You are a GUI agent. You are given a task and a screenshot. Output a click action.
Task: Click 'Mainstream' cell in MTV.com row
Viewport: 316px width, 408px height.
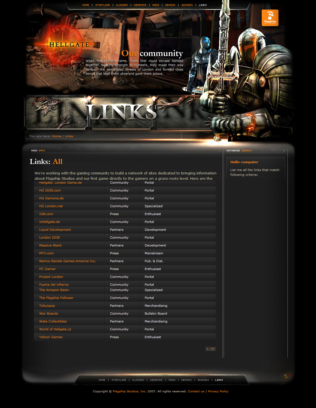(154, 253)
